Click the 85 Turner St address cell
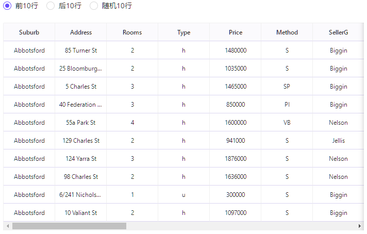Viewport: 367px width, 234px height. tap(81, 51)
